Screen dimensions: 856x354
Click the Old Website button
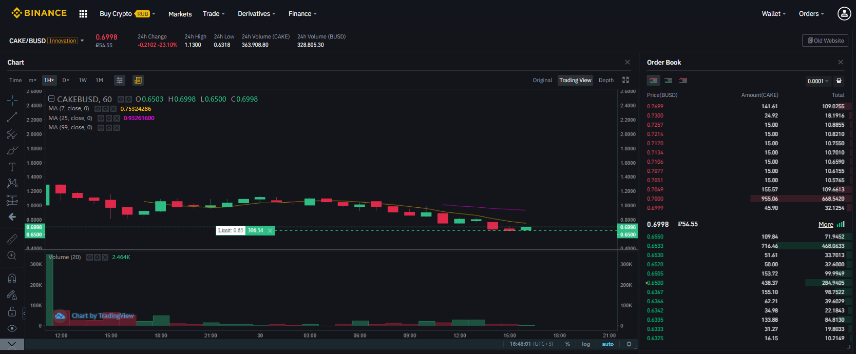tap(825, 41)
